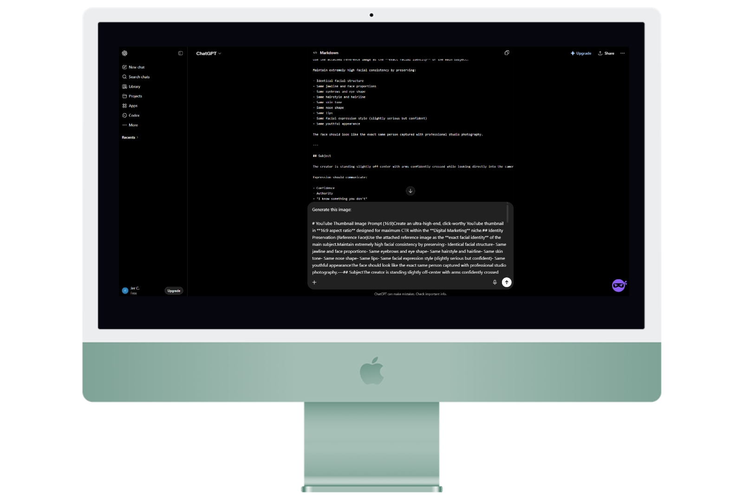Viewport: 743px width, 499px height.
Task: Click inside the message composer text
Action: tap(409, 241)
